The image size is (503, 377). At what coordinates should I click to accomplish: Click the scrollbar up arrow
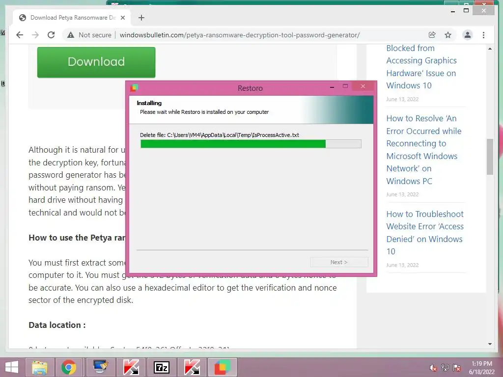pos(490,49)
